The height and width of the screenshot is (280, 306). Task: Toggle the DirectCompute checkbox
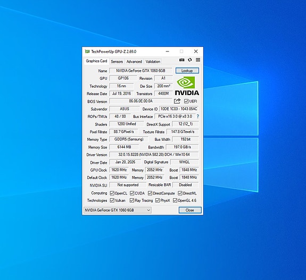pos(150,193)
